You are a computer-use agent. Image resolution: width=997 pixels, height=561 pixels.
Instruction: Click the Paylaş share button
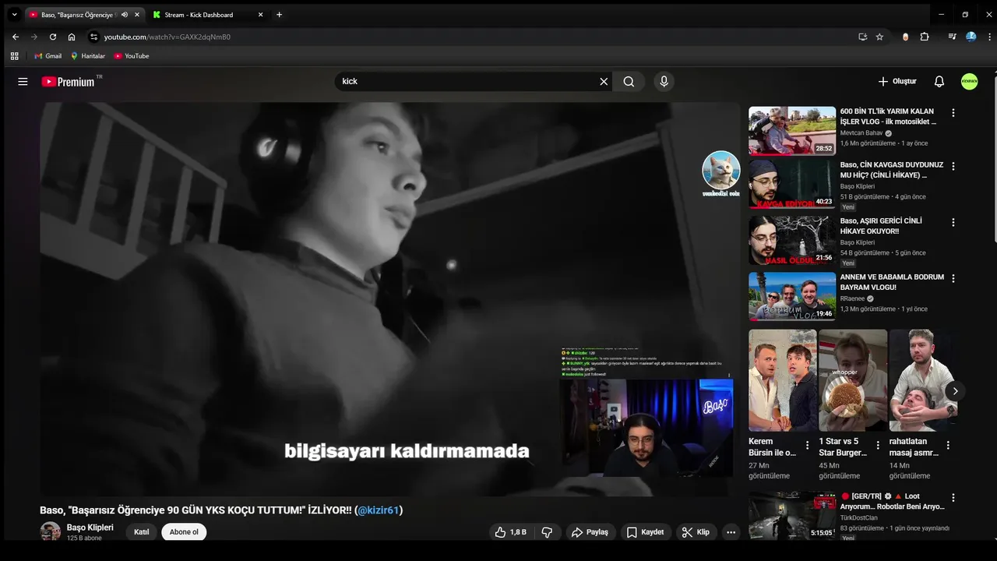point(590,532)
